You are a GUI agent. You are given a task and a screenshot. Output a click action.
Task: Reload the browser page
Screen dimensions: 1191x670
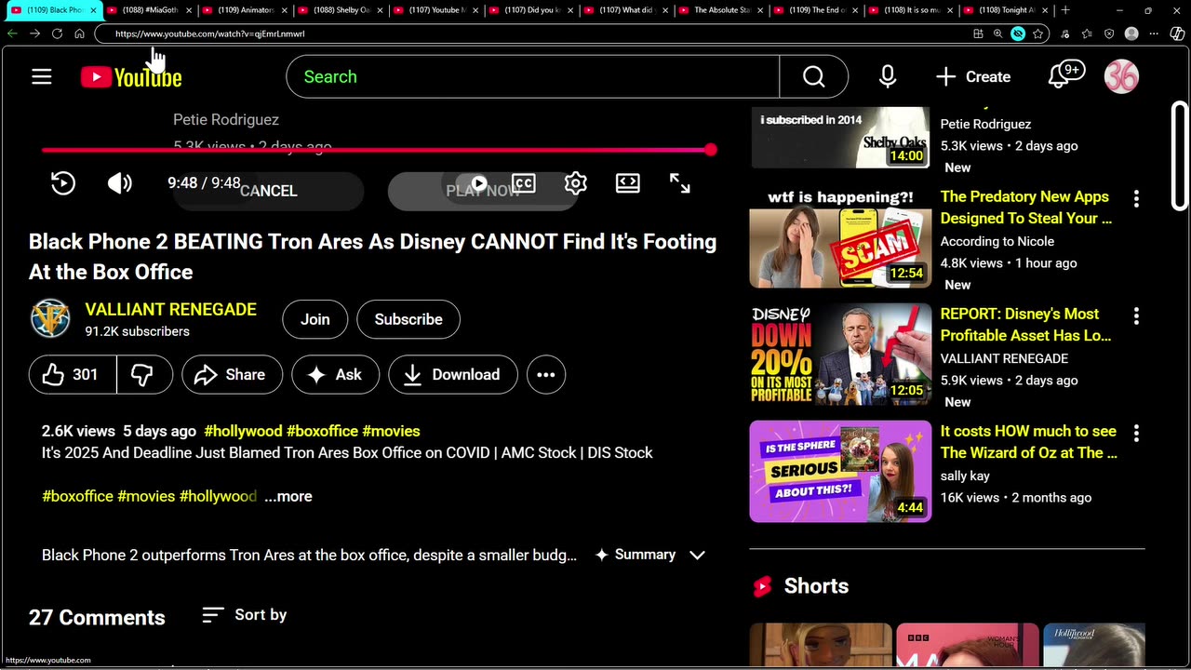[x=57, y=33]
